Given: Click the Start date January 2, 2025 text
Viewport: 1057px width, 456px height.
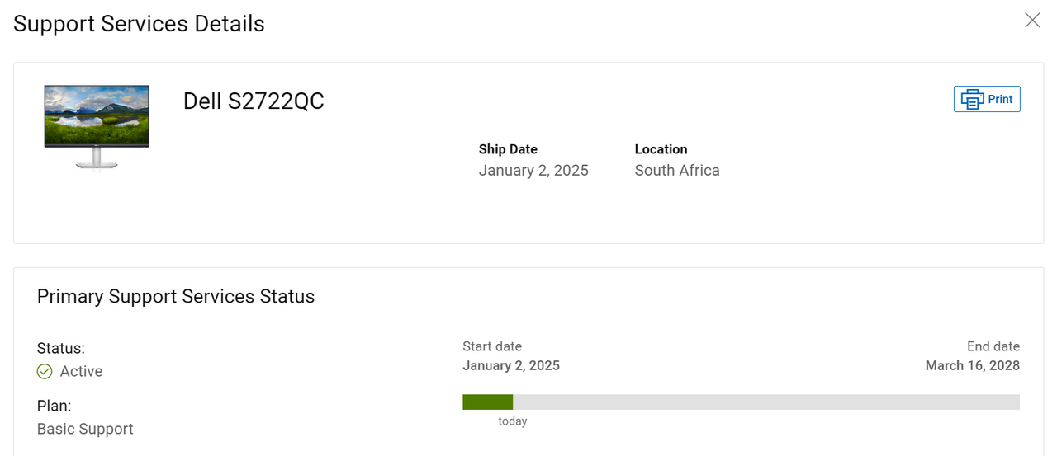Looking at the screenshot, I should coord(511,365).
